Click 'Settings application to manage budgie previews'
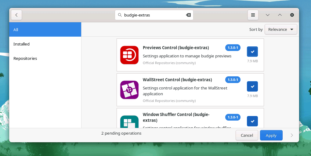The width and height of the screenshot is (311, 156). pos(187,56)
